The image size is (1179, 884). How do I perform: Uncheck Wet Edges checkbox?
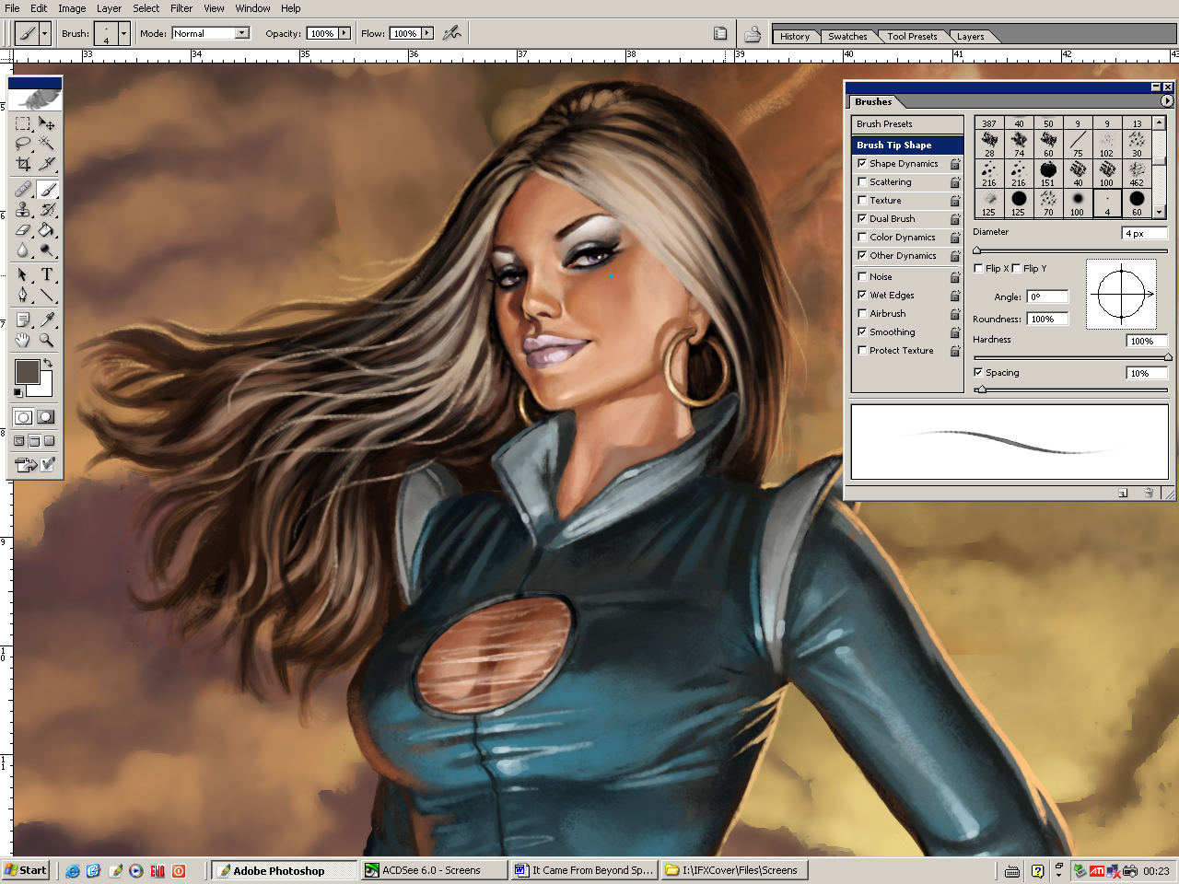coord(862,295)
